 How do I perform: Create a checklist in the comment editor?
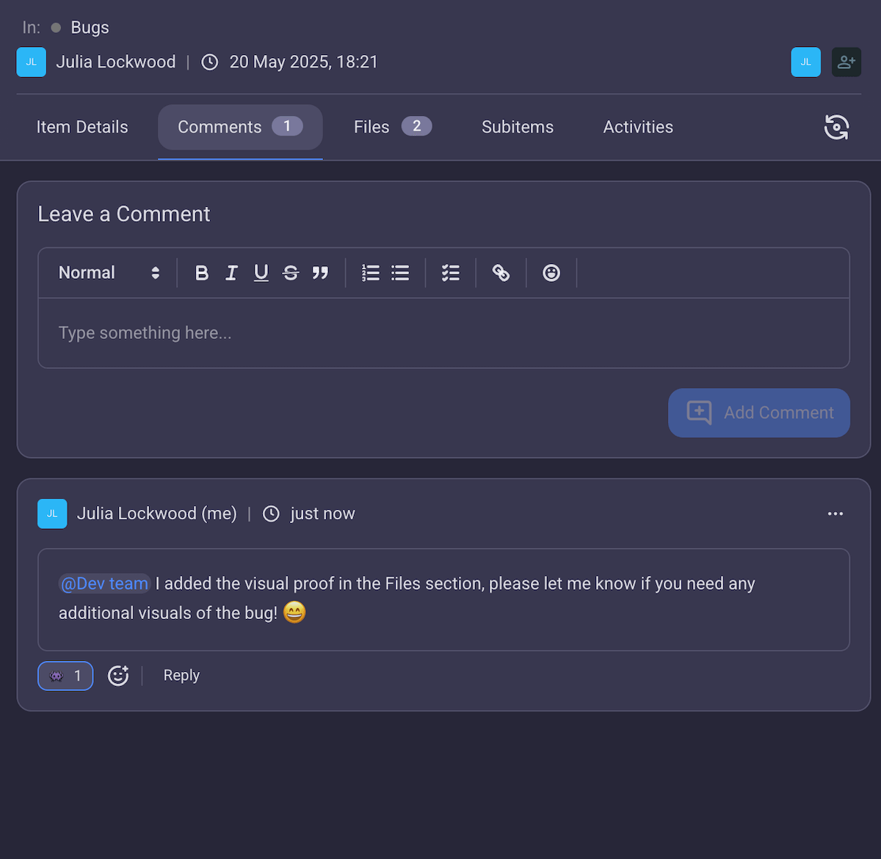(450, 272)
